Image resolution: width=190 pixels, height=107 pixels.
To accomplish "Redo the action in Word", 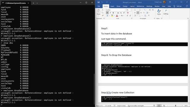I will (107, 2).
